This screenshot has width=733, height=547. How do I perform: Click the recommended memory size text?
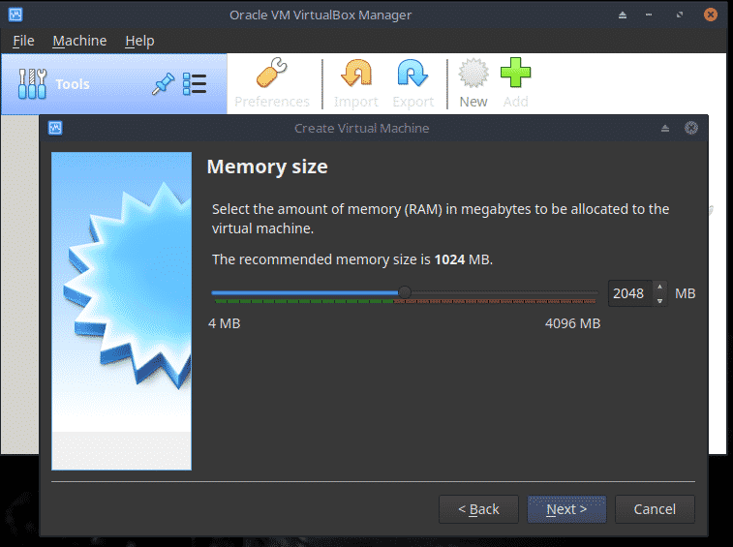click(x=352, y=259)
